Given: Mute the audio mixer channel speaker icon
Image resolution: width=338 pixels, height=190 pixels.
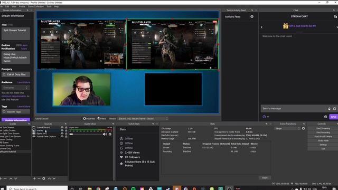Looking at the screenshot, I should coord(105,134).
